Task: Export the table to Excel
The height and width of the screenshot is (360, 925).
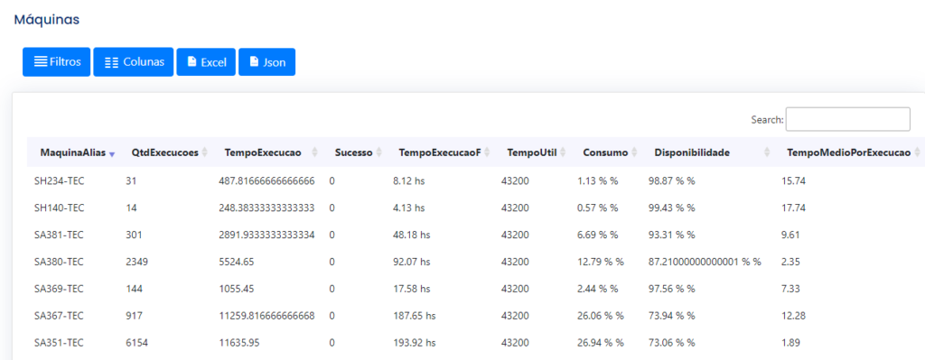Action: pyautogui.click(x=206, y=62)
